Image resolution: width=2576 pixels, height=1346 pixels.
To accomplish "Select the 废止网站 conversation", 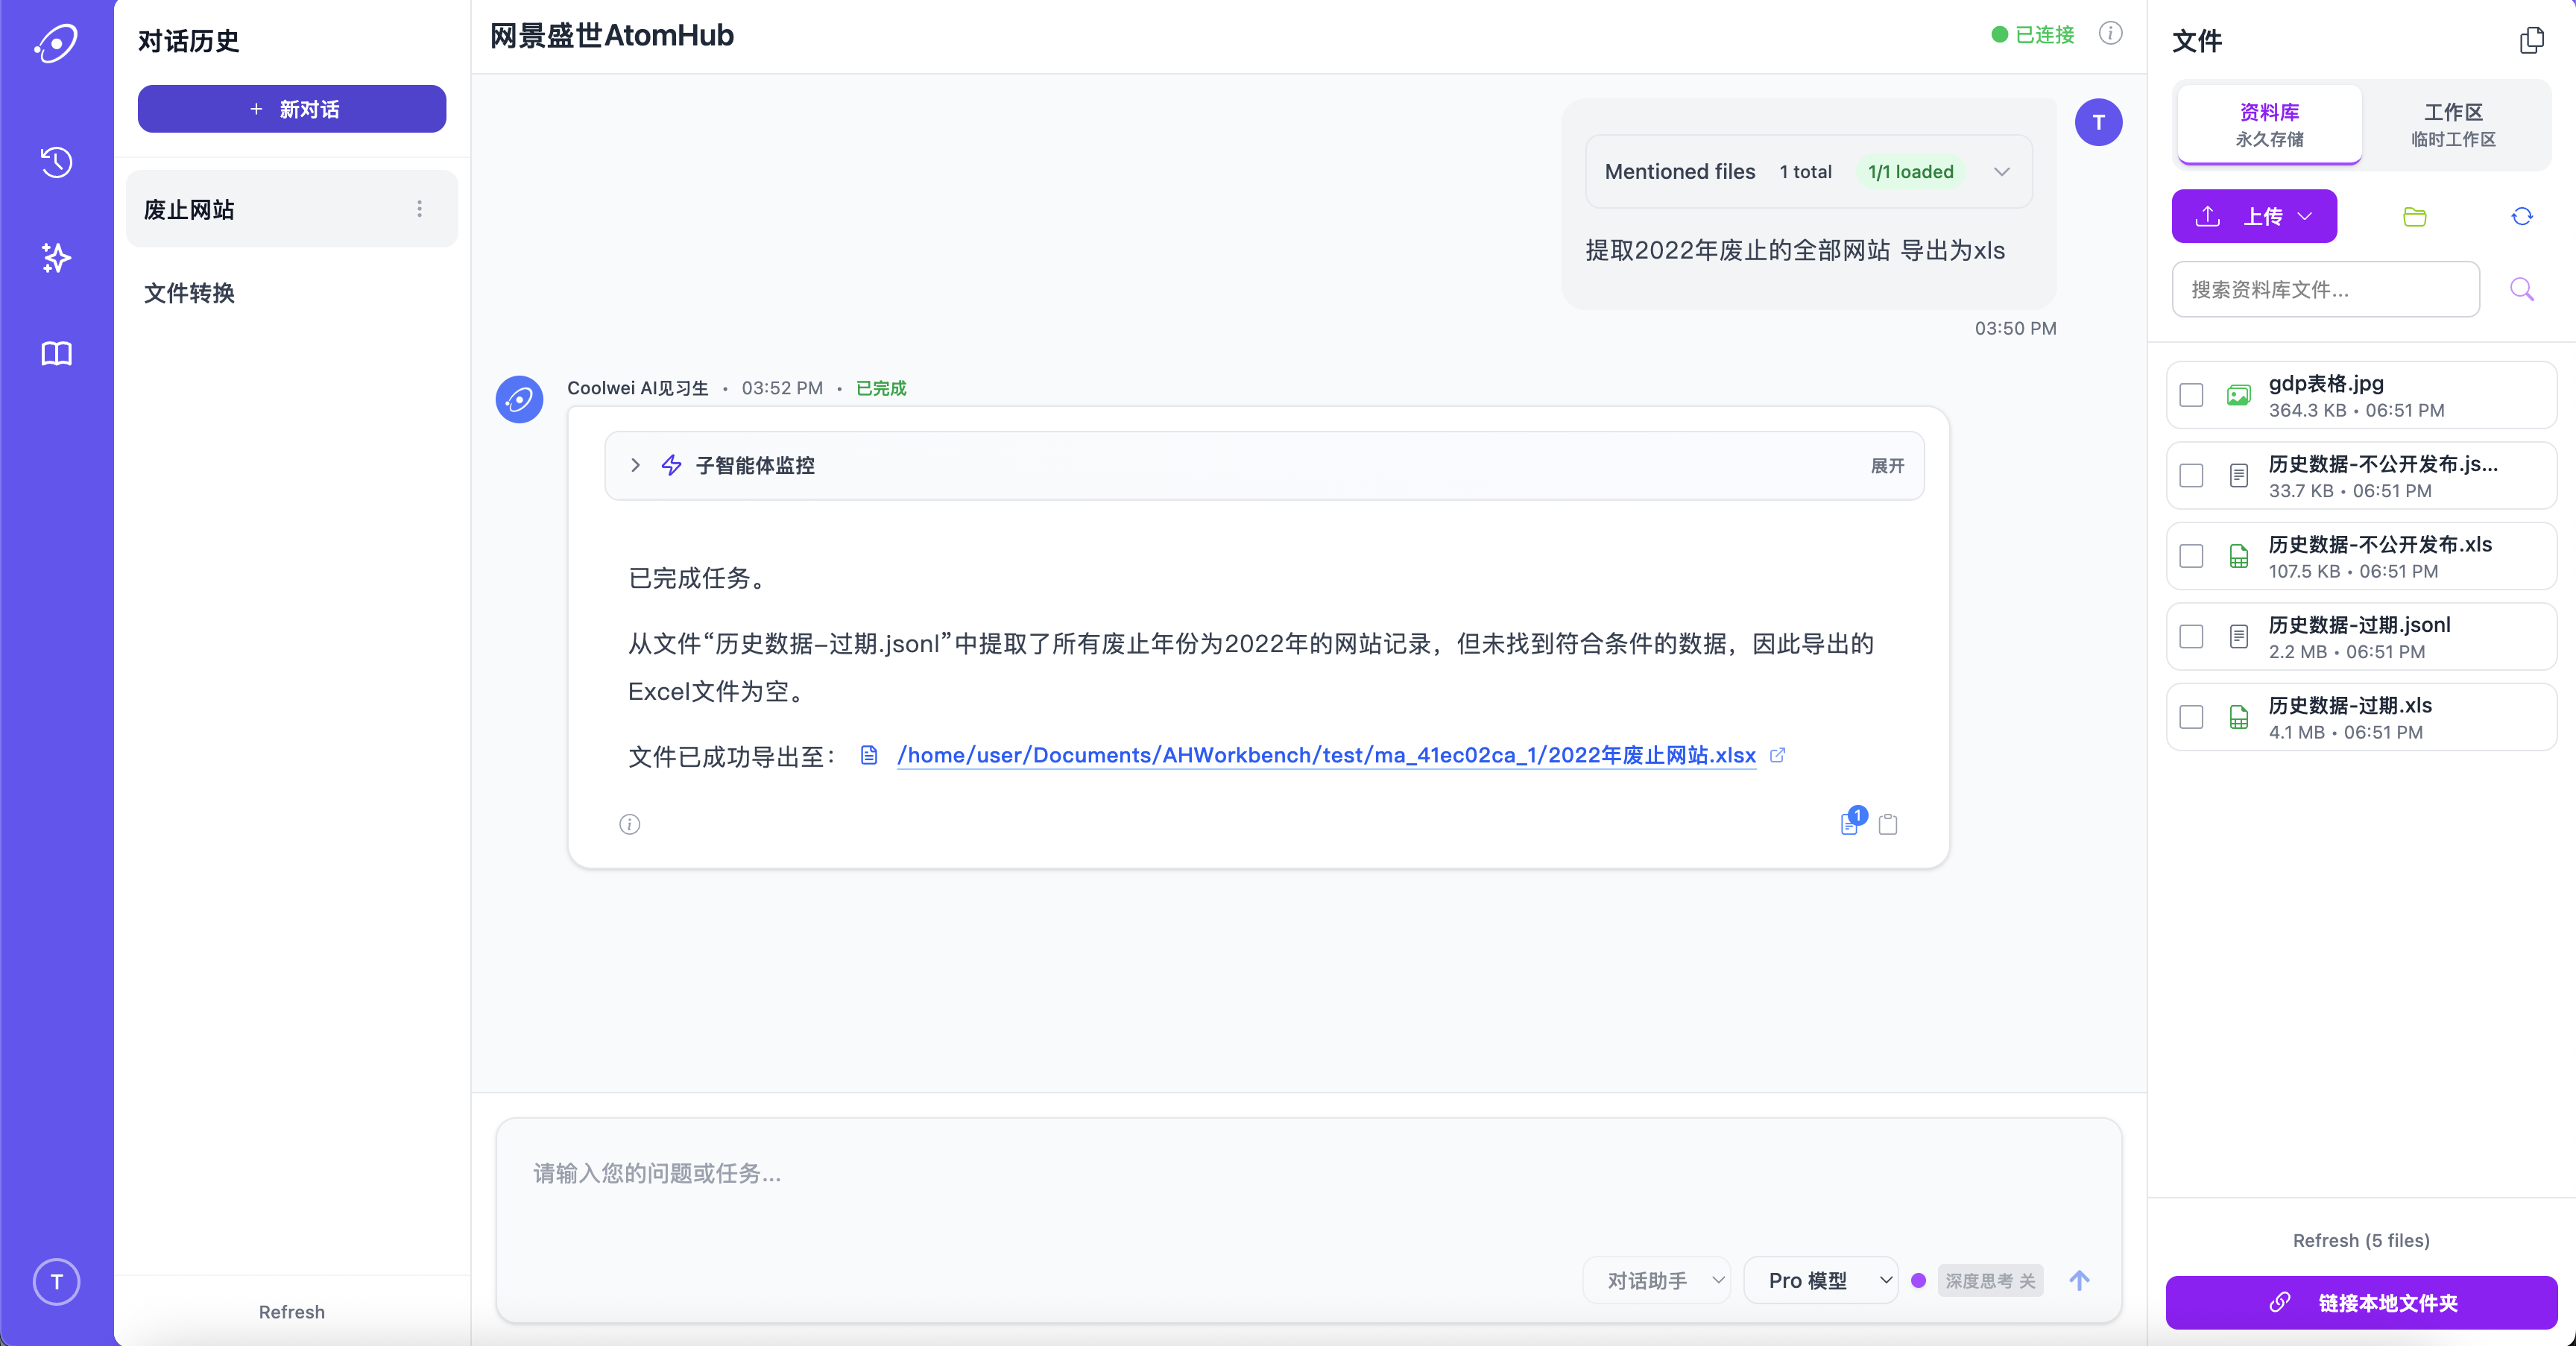I will point(292,209).
